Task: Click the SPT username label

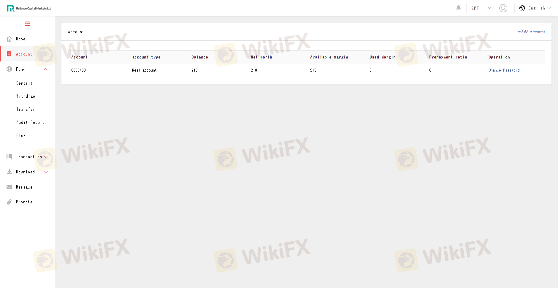Action: coord(475,8)
